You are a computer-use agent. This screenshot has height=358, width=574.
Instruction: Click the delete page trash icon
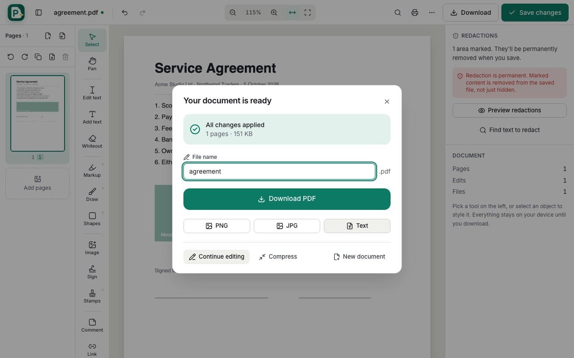pyautogui.click(x=65, y=57)
